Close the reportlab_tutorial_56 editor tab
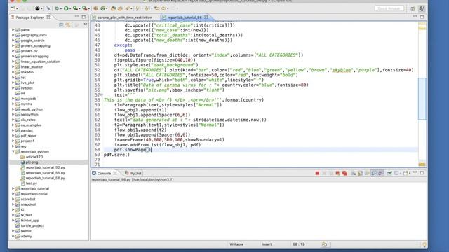The image size is (449, 252). tap(206, 17)
